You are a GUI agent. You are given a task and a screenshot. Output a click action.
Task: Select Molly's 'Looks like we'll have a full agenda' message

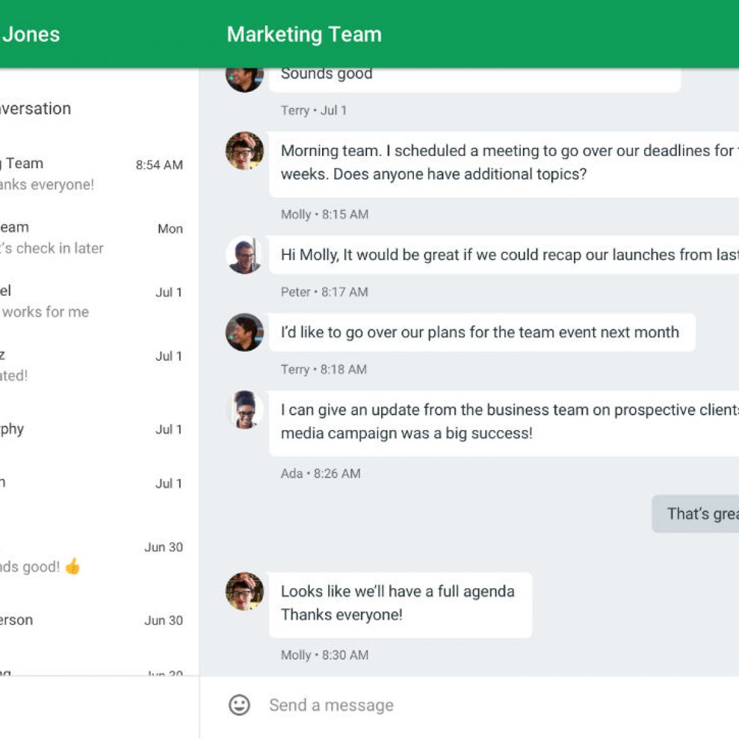tap(400, 604)
